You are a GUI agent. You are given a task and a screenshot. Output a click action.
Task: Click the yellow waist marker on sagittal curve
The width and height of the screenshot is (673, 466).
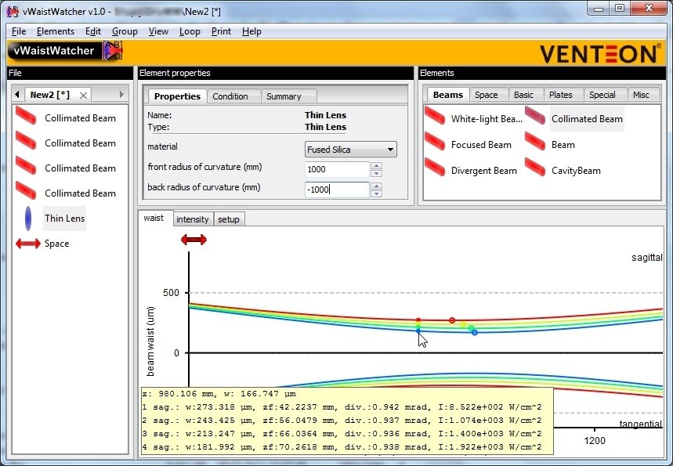(x=463, y=324)
